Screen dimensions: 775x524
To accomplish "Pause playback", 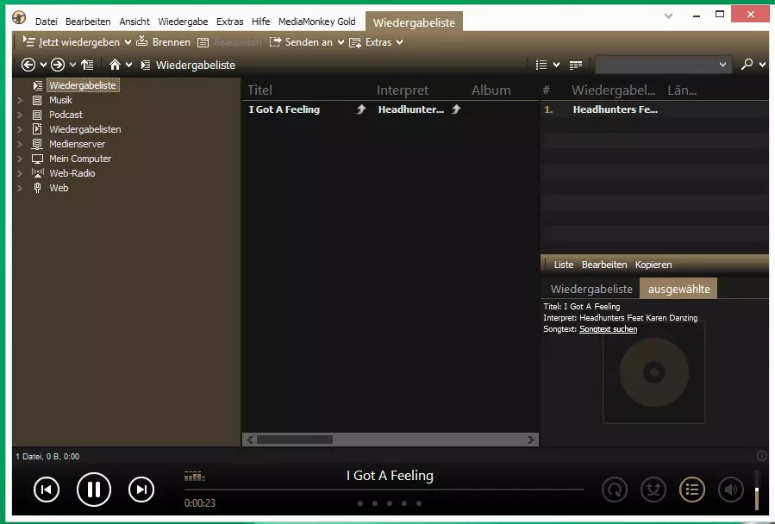I will [93, 490].
